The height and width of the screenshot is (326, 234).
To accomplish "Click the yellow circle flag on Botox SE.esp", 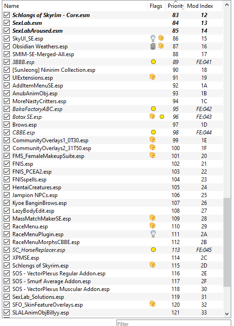I will tap(162, 117).
